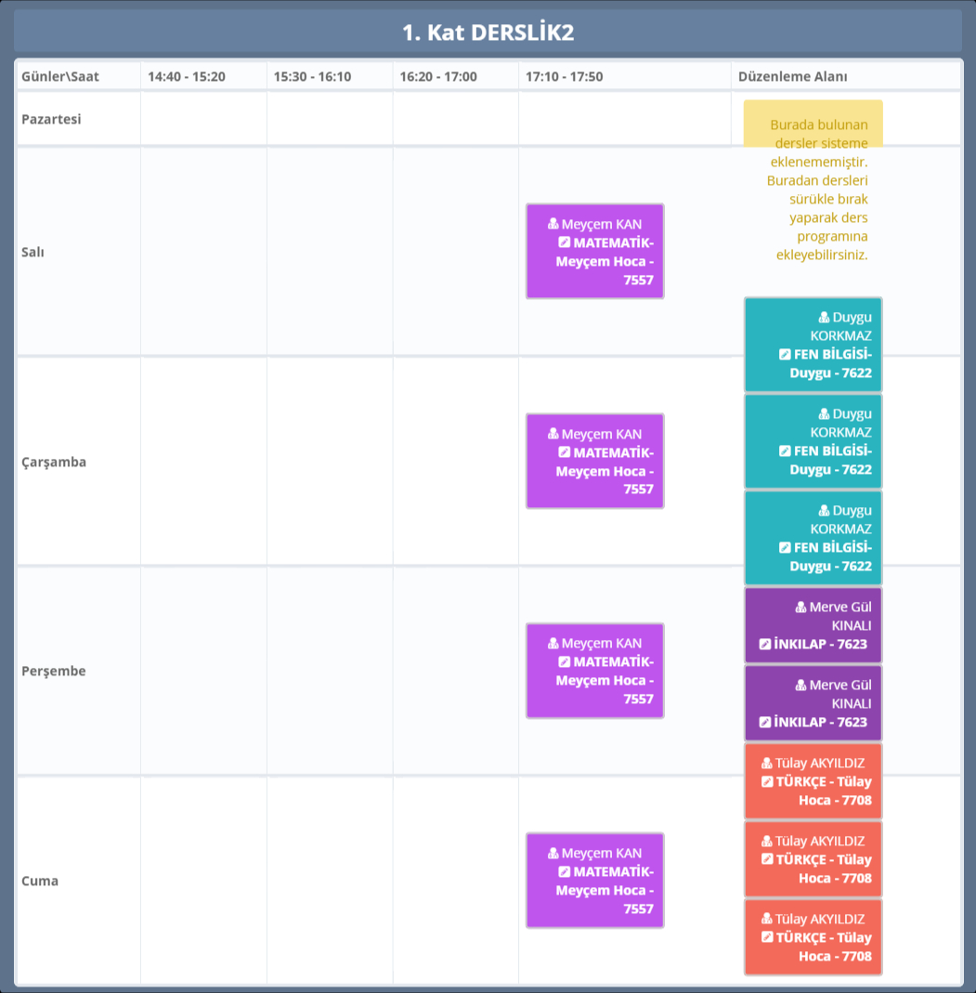The image size is (976, 993).
Task: Click the Cuma row label
Action: pos(40,881)
